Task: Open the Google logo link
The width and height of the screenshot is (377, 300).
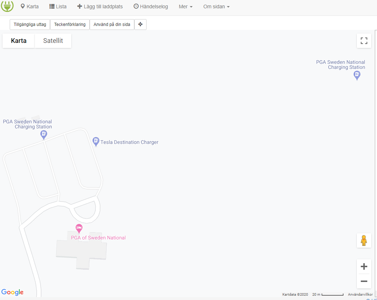Action: (13, 292)
